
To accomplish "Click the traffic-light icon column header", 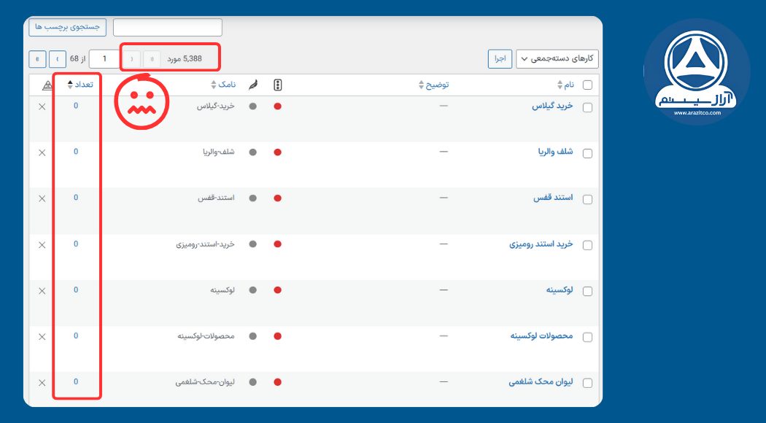I will pyautogui.click(x=277, y=83).
